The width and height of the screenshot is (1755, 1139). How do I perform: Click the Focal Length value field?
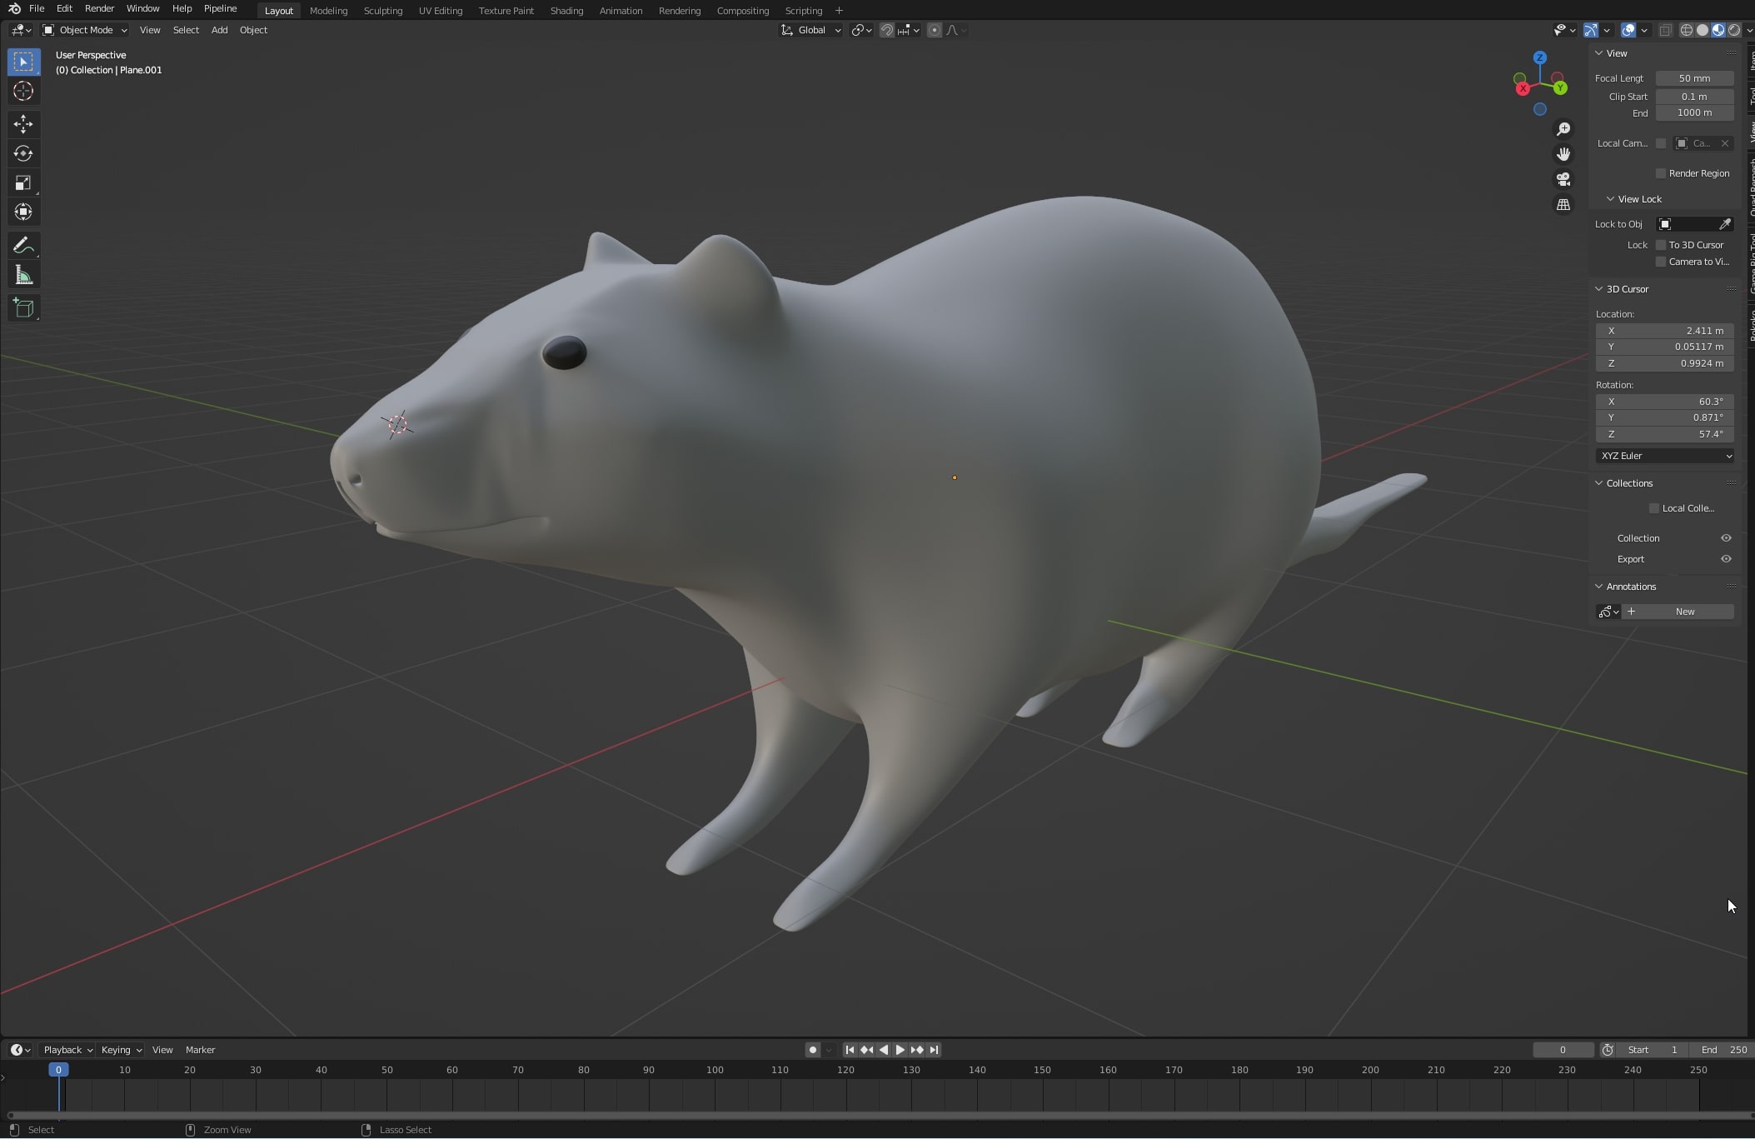[1694, 78]
